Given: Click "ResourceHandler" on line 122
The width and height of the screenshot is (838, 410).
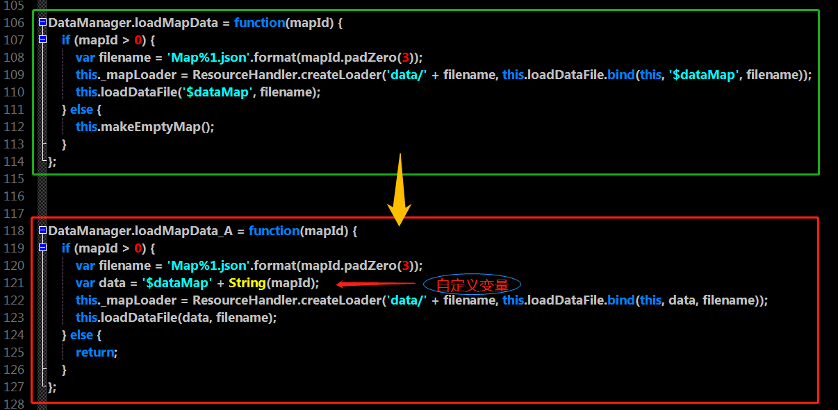Looking at the screenshot, I should 245,300.
